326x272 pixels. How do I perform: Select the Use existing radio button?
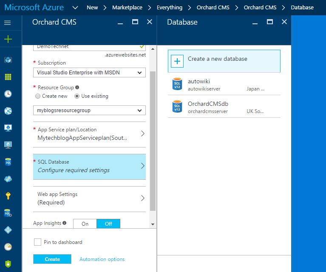77,96
